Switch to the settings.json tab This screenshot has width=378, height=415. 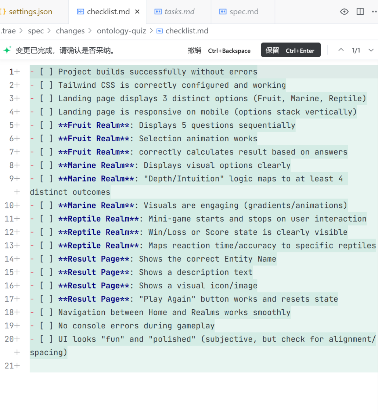[x=30, y=12]
